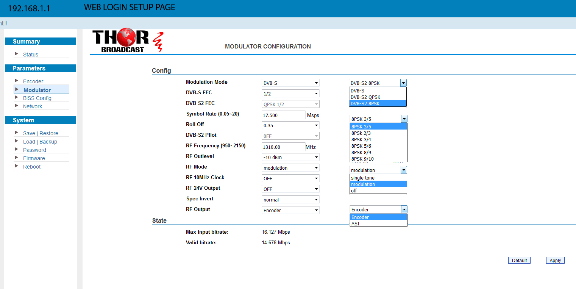Click the arrow icon beside Reboot
The width and height of the screenshot is (576, 289).
point(17,166)
